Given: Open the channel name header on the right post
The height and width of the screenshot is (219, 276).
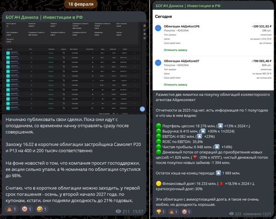Looking at the screenshot, I should (188, 6).
